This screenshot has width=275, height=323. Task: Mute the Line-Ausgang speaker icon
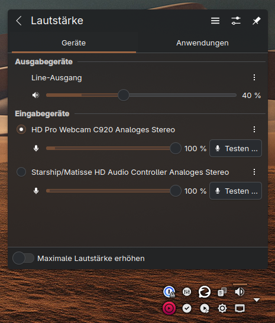pos(35,95)
